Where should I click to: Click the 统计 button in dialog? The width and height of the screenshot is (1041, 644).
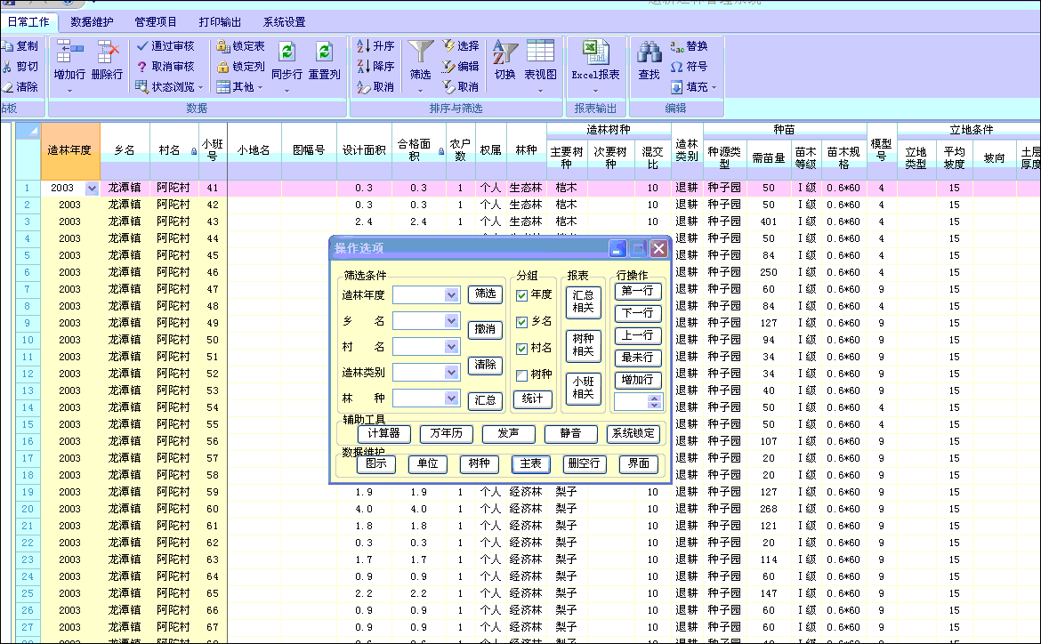[532, 399]
